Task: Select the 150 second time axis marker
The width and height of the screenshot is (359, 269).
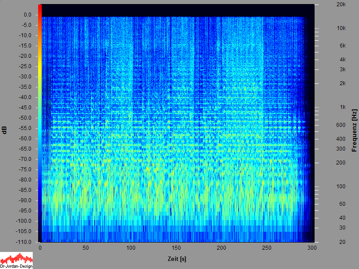Action: tap(176, 248)
